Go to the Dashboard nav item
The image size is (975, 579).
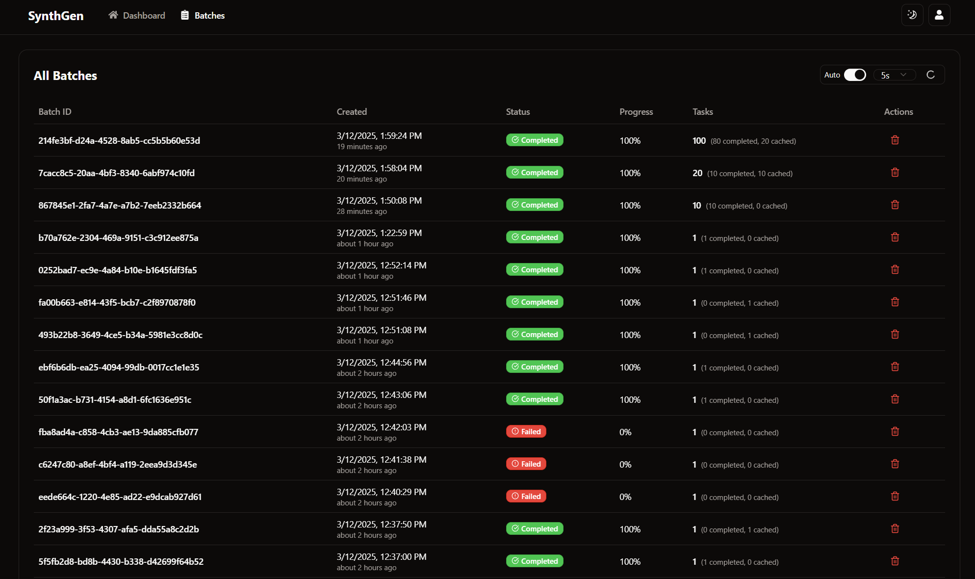[137, 15]
